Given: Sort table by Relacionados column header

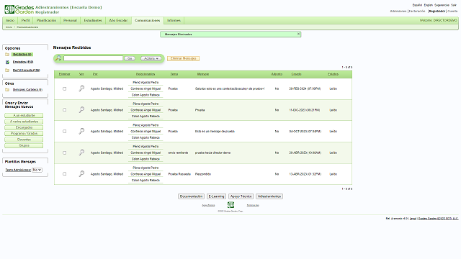Looking at the screenshot, I should pos(146,74).
